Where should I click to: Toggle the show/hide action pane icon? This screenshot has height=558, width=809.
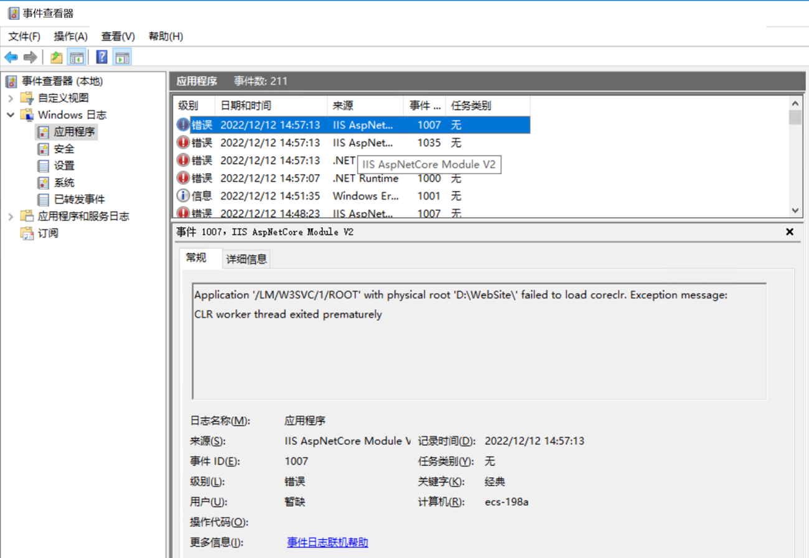click(123, 58)
